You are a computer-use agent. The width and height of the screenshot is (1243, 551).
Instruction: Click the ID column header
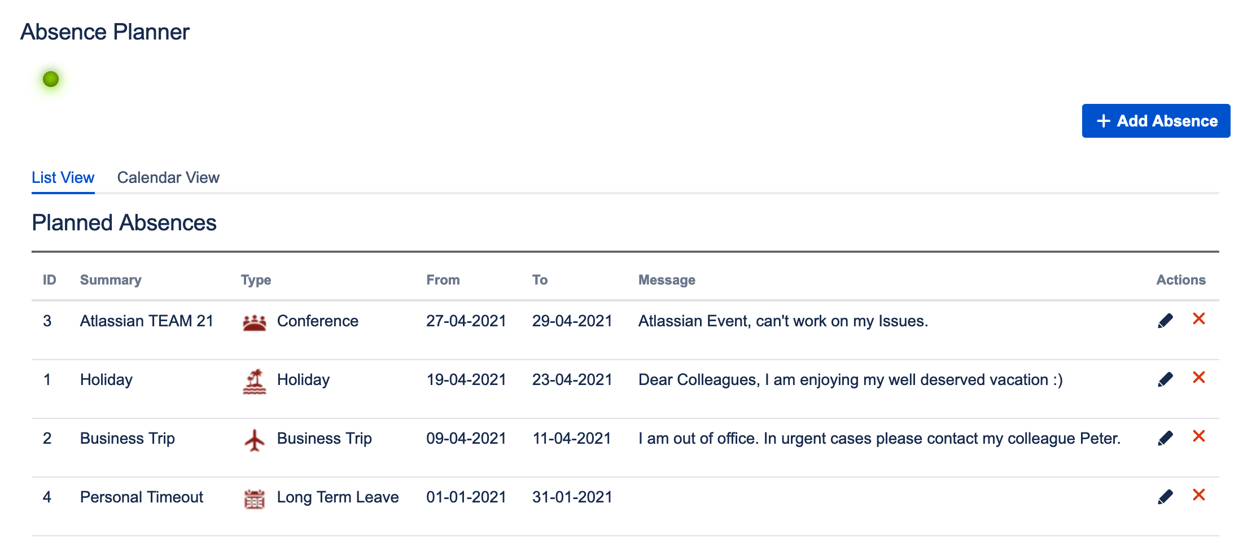coord(50,280)
